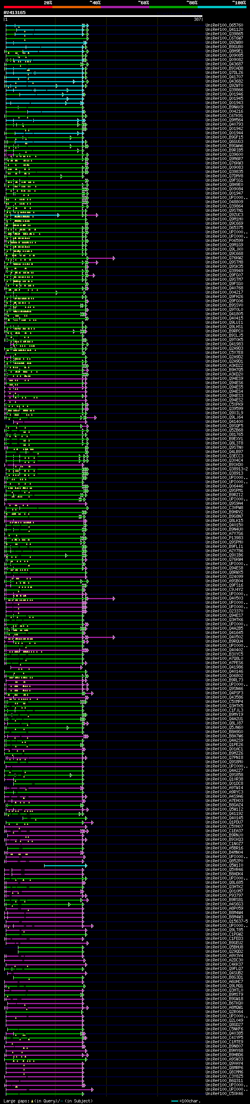Click the purple ~60% identity legend bar
Image resolution: width=250 pixels, height=1104 pixels.
(125, 7)
